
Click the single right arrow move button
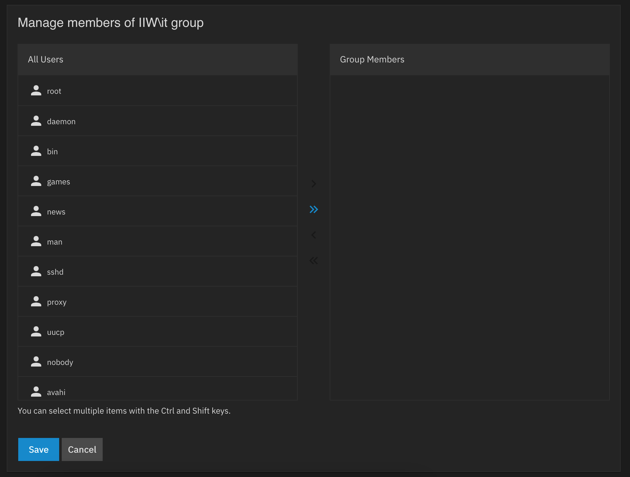pos(314,184)
